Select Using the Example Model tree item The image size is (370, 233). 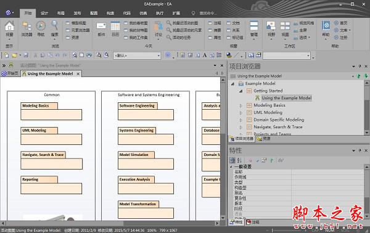point(286,98)
